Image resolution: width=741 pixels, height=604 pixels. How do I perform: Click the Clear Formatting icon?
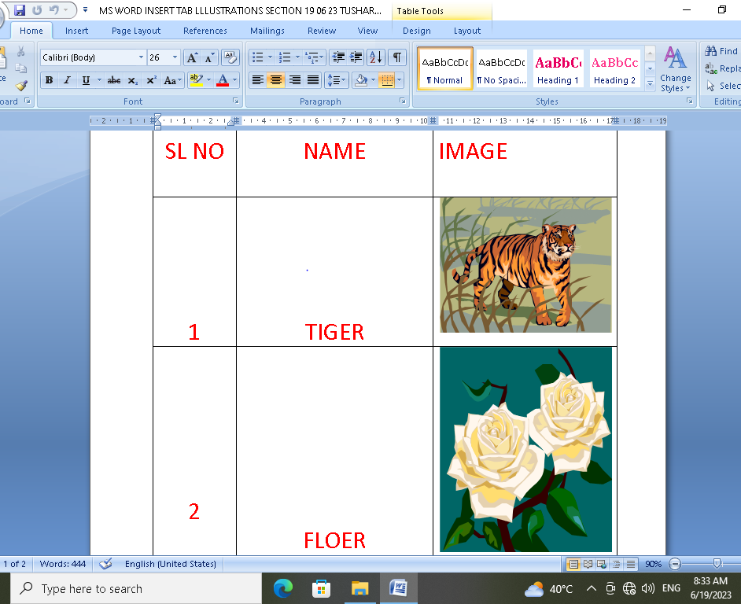[x=230, y=57]
